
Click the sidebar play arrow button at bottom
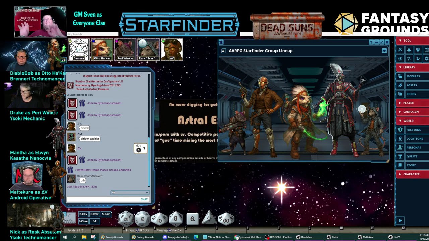[x=400, y=221]
